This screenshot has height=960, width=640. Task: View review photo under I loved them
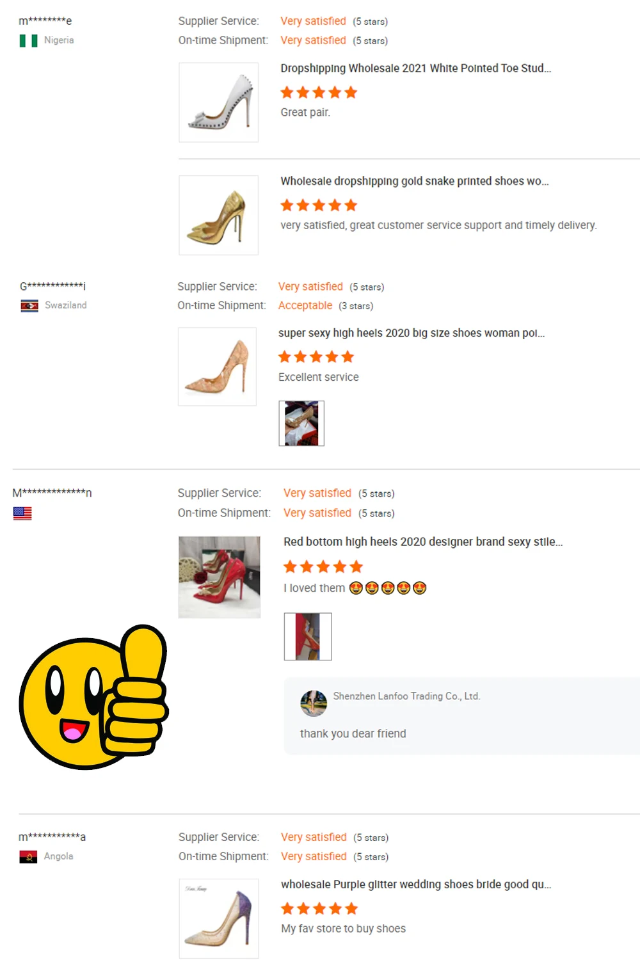(x=308, y=636)
